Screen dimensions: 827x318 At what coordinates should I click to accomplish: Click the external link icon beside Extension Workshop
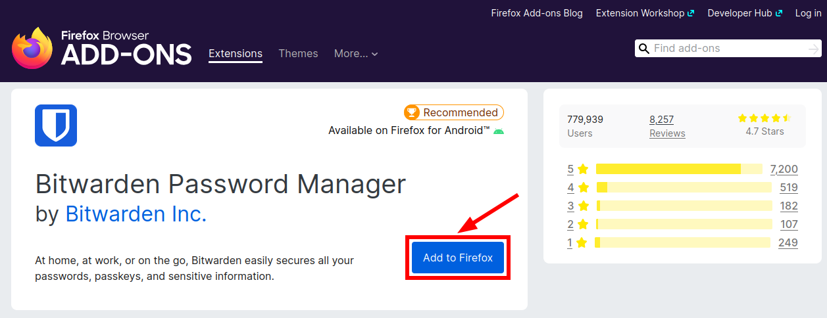pyautogui.click(x=690, y=13)
